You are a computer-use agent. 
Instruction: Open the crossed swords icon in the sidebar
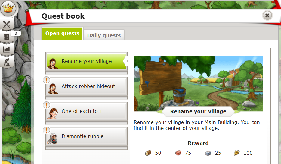point(7,24)
